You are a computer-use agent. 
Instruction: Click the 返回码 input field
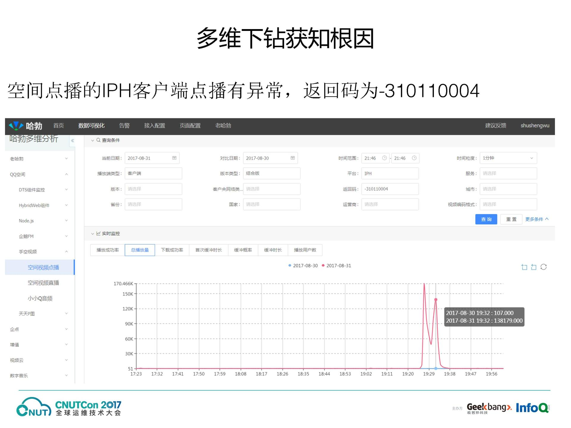coord(390,189)
